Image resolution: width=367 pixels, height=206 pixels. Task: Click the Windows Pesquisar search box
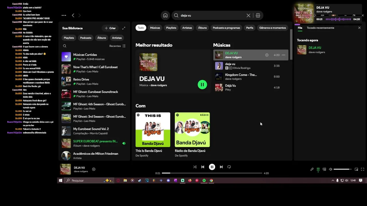click(x=89, y=181)
